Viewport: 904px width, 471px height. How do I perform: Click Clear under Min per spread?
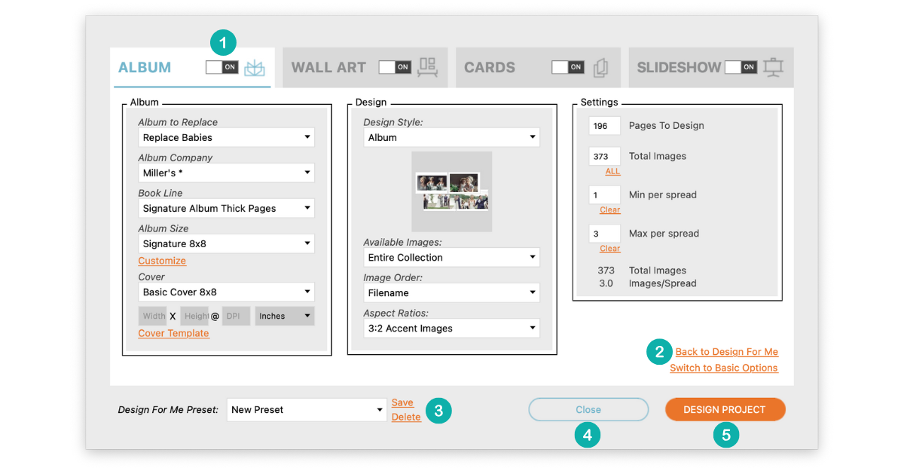610,210
